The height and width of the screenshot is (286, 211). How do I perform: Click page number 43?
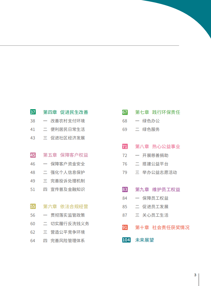click(x=33, y=138)
